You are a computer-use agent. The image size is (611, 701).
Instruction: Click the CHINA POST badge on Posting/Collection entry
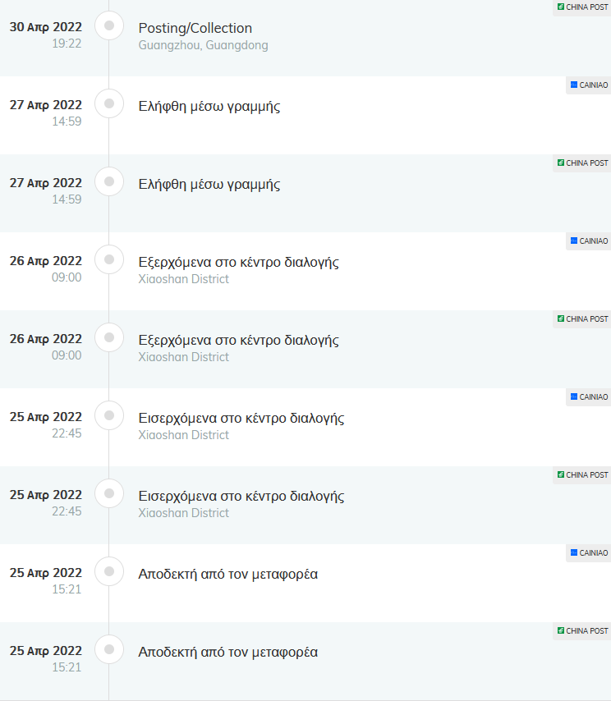pyautogui.click(x=582, y=7)
